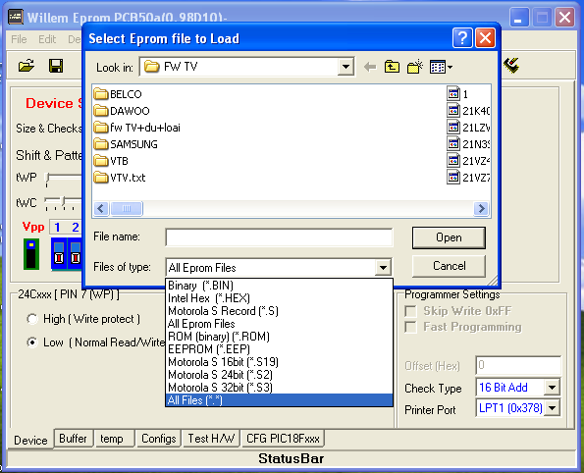Screen dimensions: 584x473
Task: Select the 21LZV file
Action: click(468, 128)
